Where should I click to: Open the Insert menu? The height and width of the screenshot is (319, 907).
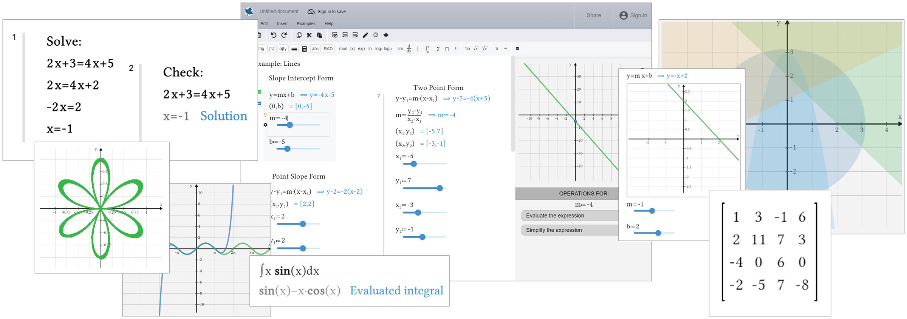[282, 23]
